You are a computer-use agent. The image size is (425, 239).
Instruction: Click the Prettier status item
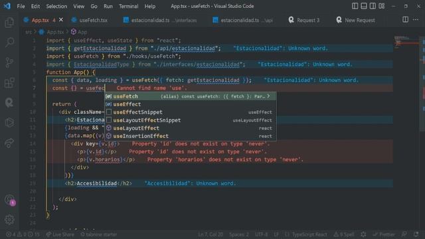(x=384, y=234)
